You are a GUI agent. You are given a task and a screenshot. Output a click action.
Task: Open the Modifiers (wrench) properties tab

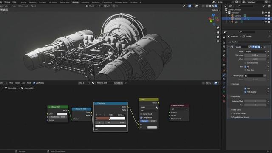(224, 75)
